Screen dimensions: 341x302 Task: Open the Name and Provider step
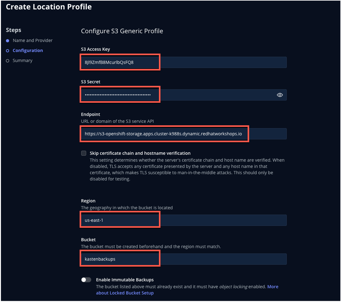(33, 40)
